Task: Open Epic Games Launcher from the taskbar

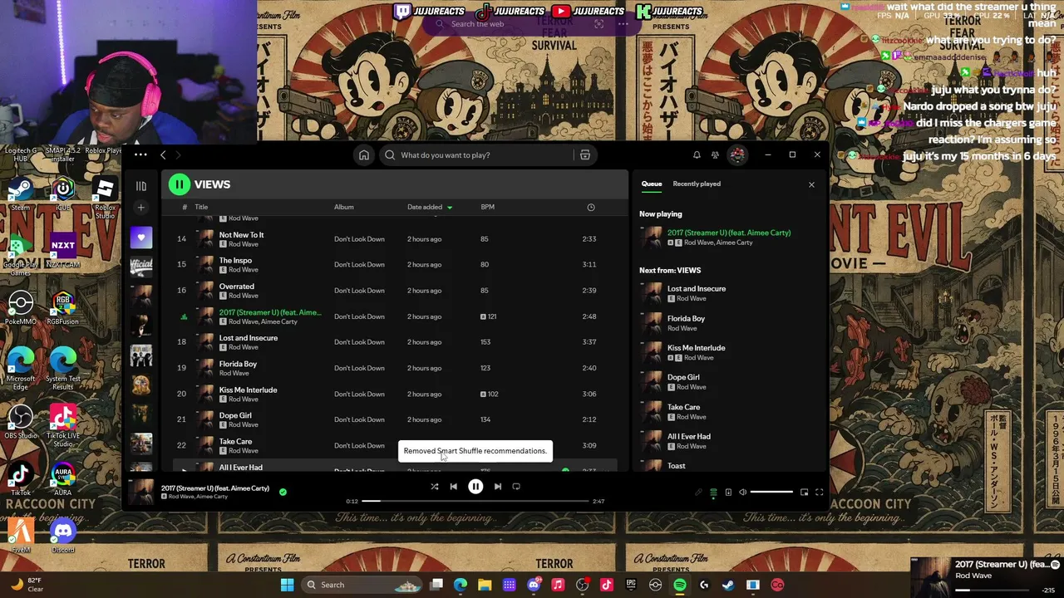Action: (x=631, y=585)
